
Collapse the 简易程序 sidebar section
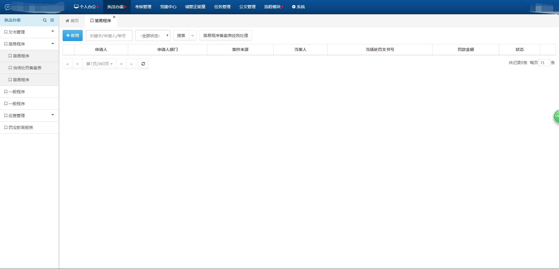(29, 44)
